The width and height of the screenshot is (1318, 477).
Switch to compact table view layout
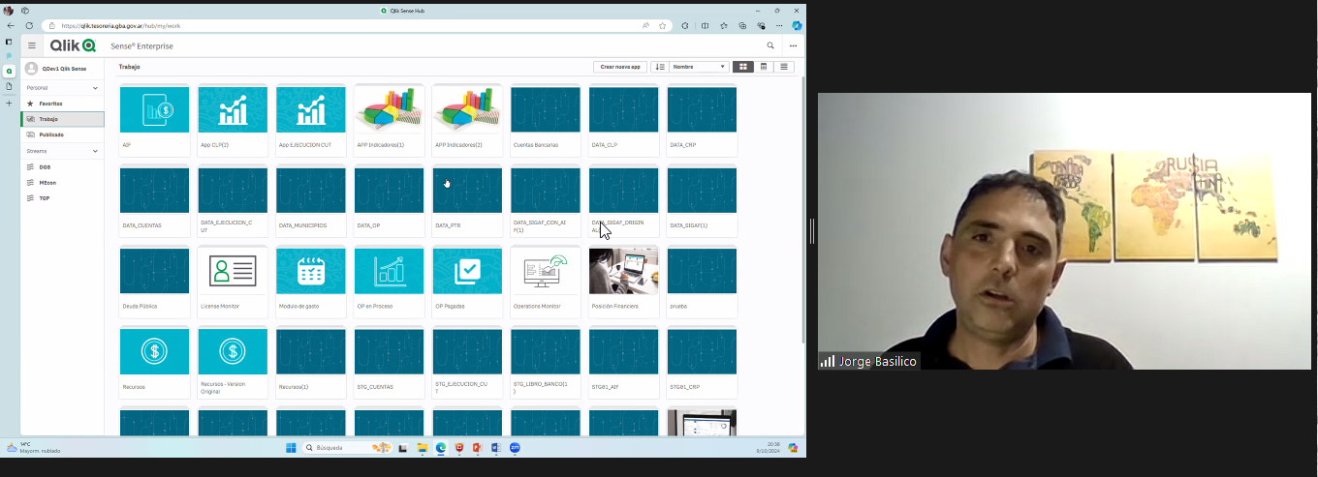(x=764, y=67)
